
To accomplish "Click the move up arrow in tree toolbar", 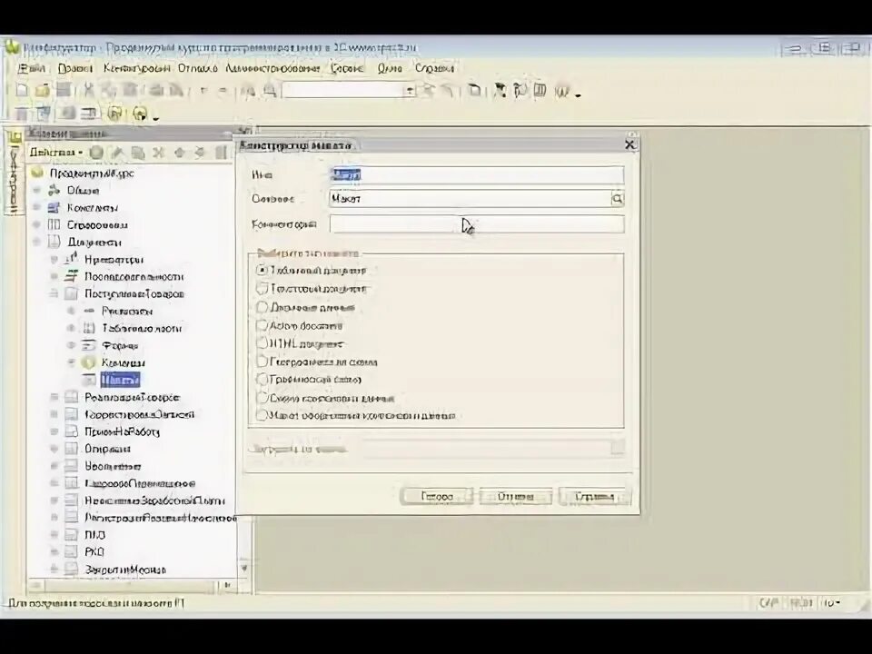I will tap(179, 153).
